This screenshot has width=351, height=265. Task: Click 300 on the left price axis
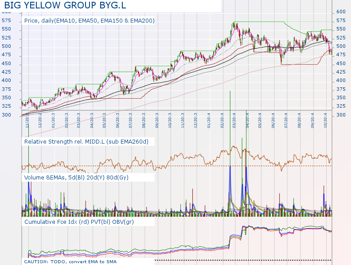6,115
